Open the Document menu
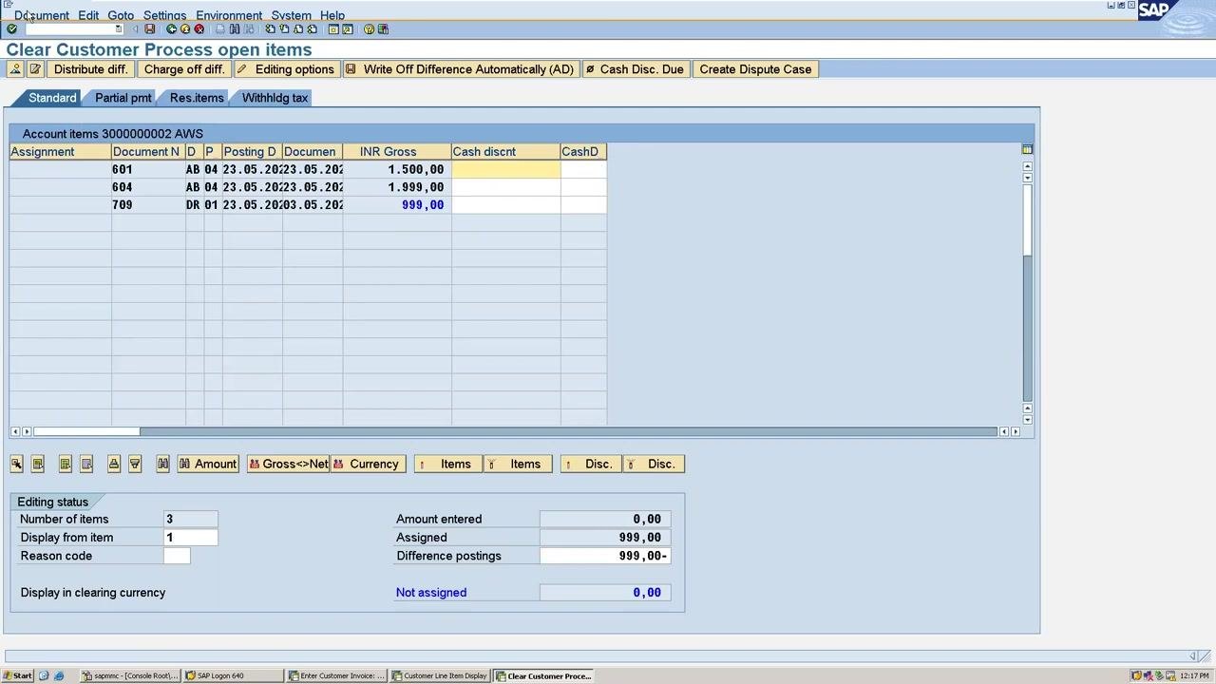 click(42, 15)
